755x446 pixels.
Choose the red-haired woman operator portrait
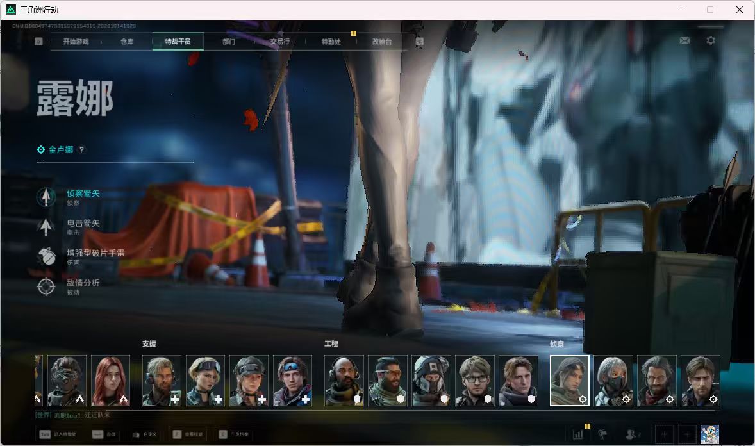(x=110, y=381)
